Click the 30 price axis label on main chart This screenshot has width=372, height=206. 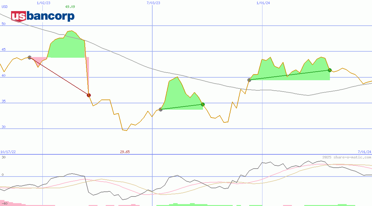point(3,127)
